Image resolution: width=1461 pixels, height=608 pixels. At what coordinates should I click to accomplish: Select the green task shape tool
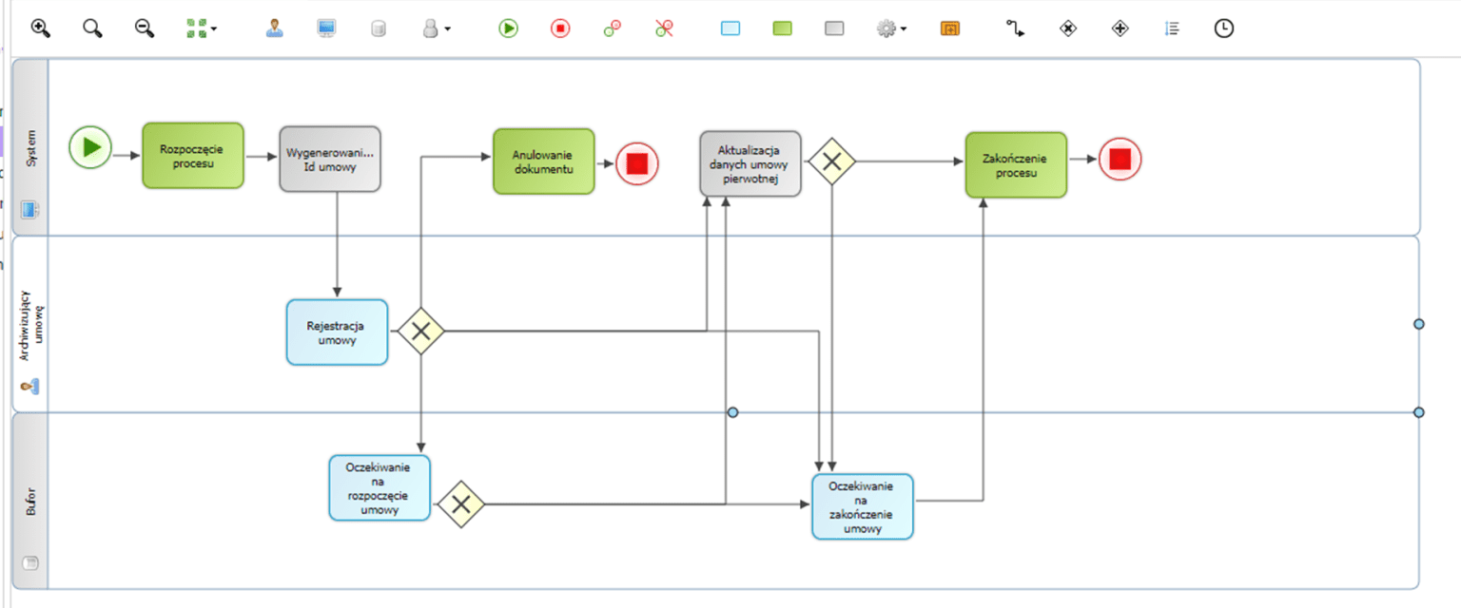coord(781,28)
